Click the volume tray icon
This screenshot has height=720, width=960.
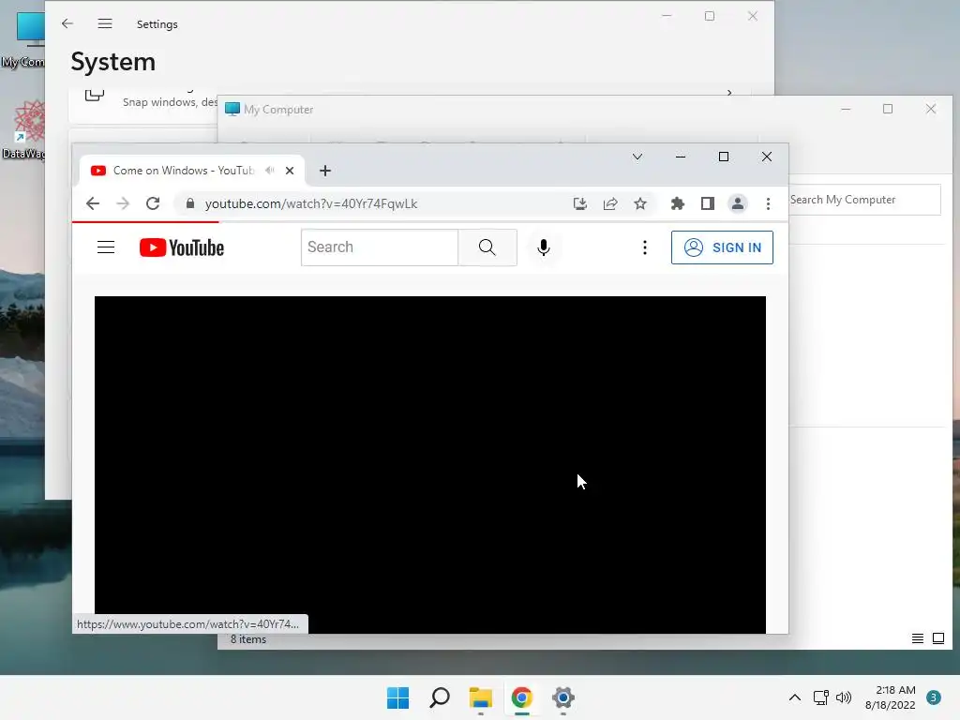click(844, 697)
